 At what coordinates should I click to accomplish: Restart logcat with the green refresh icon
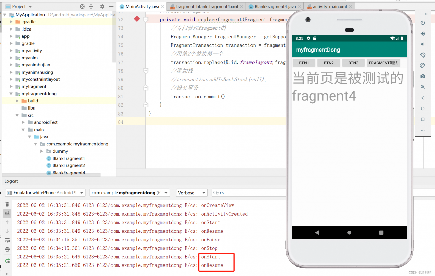coord(7,261)
